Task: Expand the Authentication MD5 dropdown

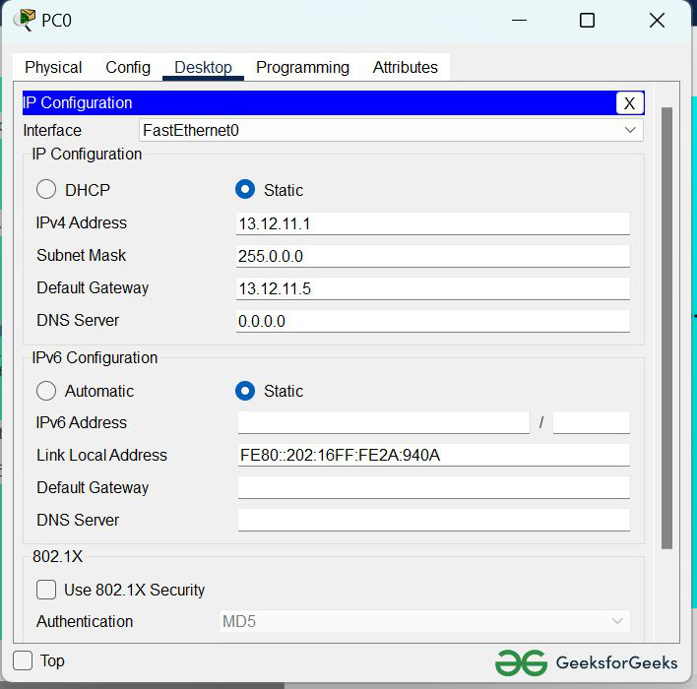Action: 424,621
